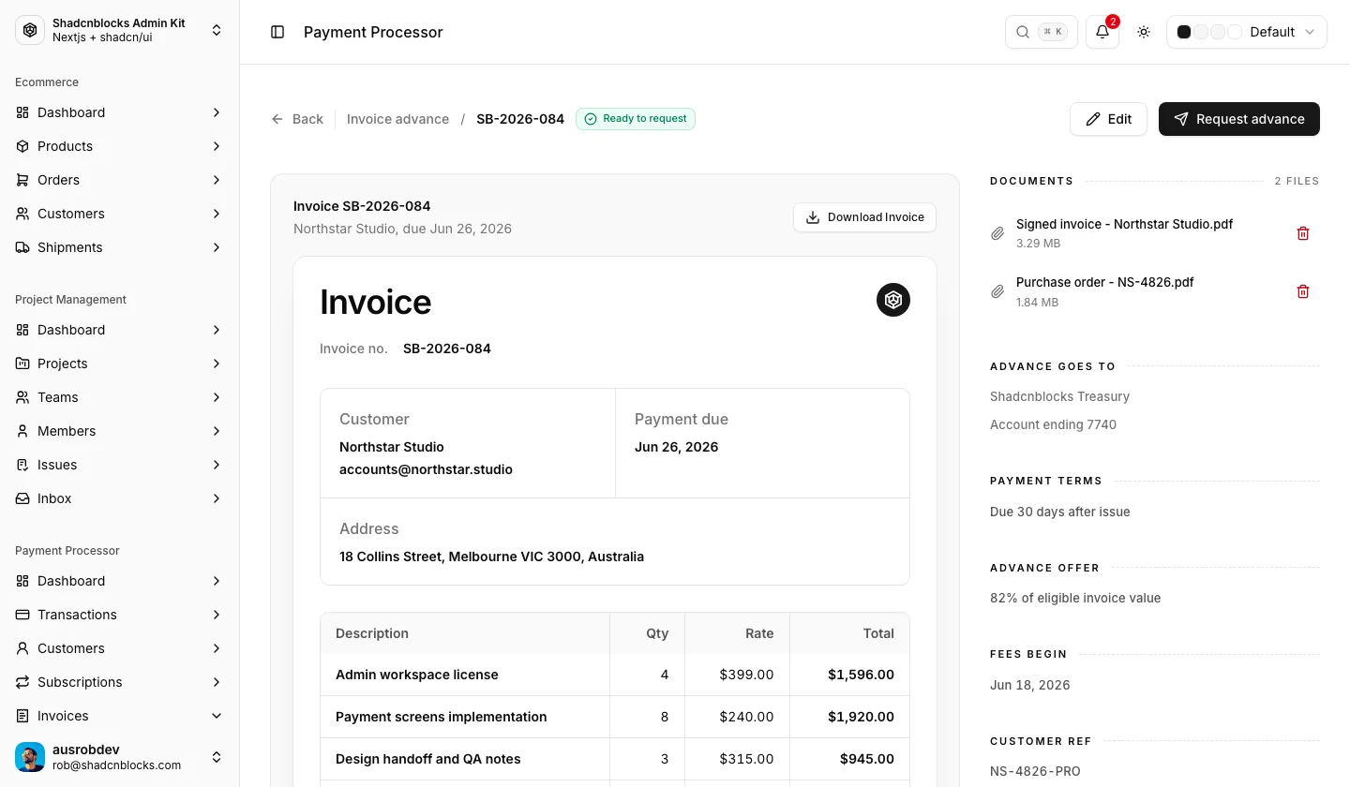Open the Shadcnblocks Admin Kit workspace switcher
This screenshot has width=1350, height=787.
point(120,30)
